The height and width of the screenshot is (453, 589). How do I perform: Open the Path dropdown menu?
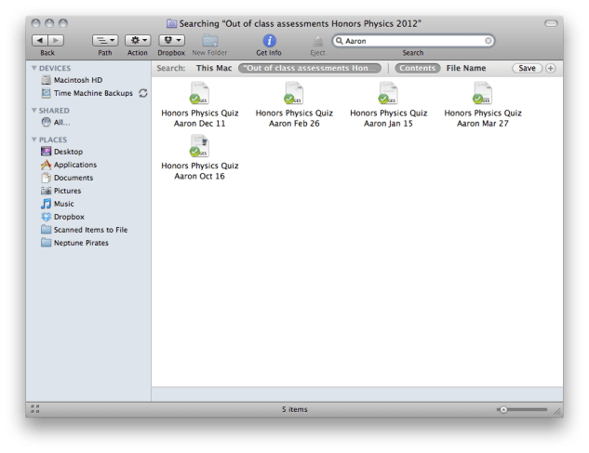pyautogui.click(x=105, y=41)
